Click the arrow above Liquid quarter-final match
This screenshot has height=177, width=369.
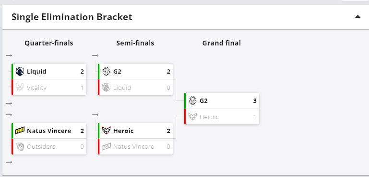tap(9, 55)
